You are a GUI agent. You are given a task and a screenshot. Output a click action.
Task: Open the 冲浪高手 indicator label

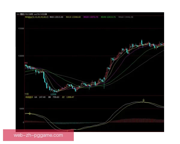pyautogui.click(x=28, y=97)
